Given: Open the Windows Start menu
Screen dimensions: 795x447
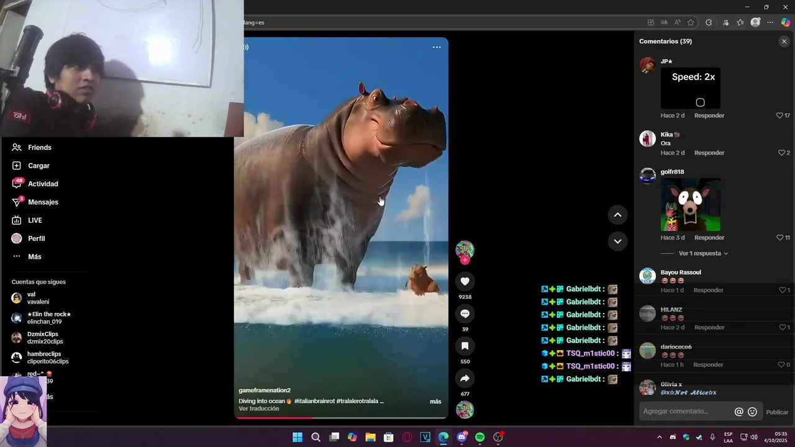Looking at the screenshot, I should [x=298, y=437].
